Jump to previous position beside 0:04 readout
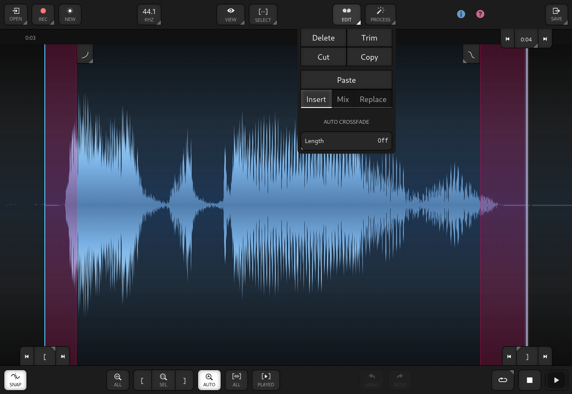This screenshot has height=394, width=572. 508,39
